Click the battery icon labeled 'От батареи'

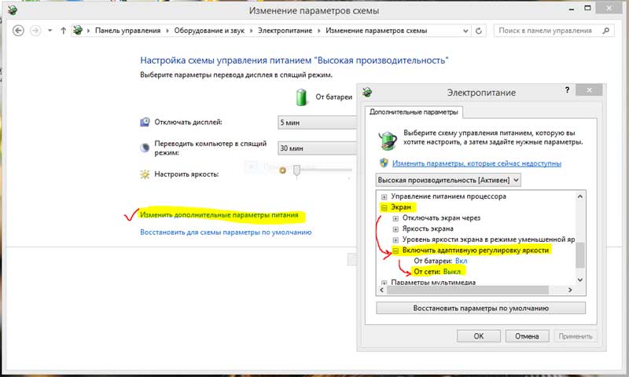[301, 97]
